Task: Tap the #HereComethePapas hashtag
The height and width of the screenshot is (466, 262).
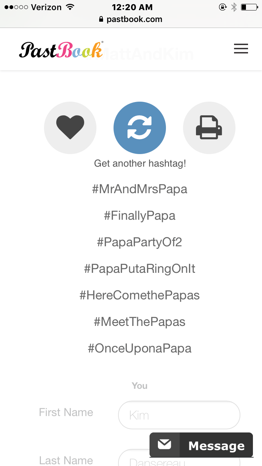Action: tap(140, 295)
